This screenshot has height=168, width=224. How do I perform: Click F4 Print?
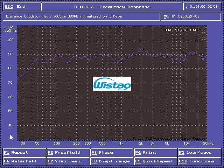click(x=156, y=153)
